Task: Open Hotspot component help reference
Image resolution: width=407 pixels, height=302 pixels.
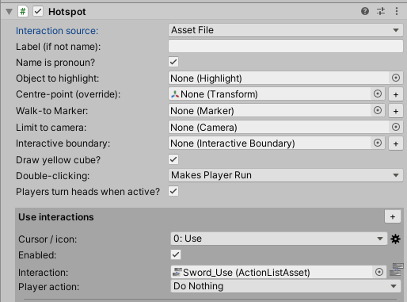Action: point(365,11)
